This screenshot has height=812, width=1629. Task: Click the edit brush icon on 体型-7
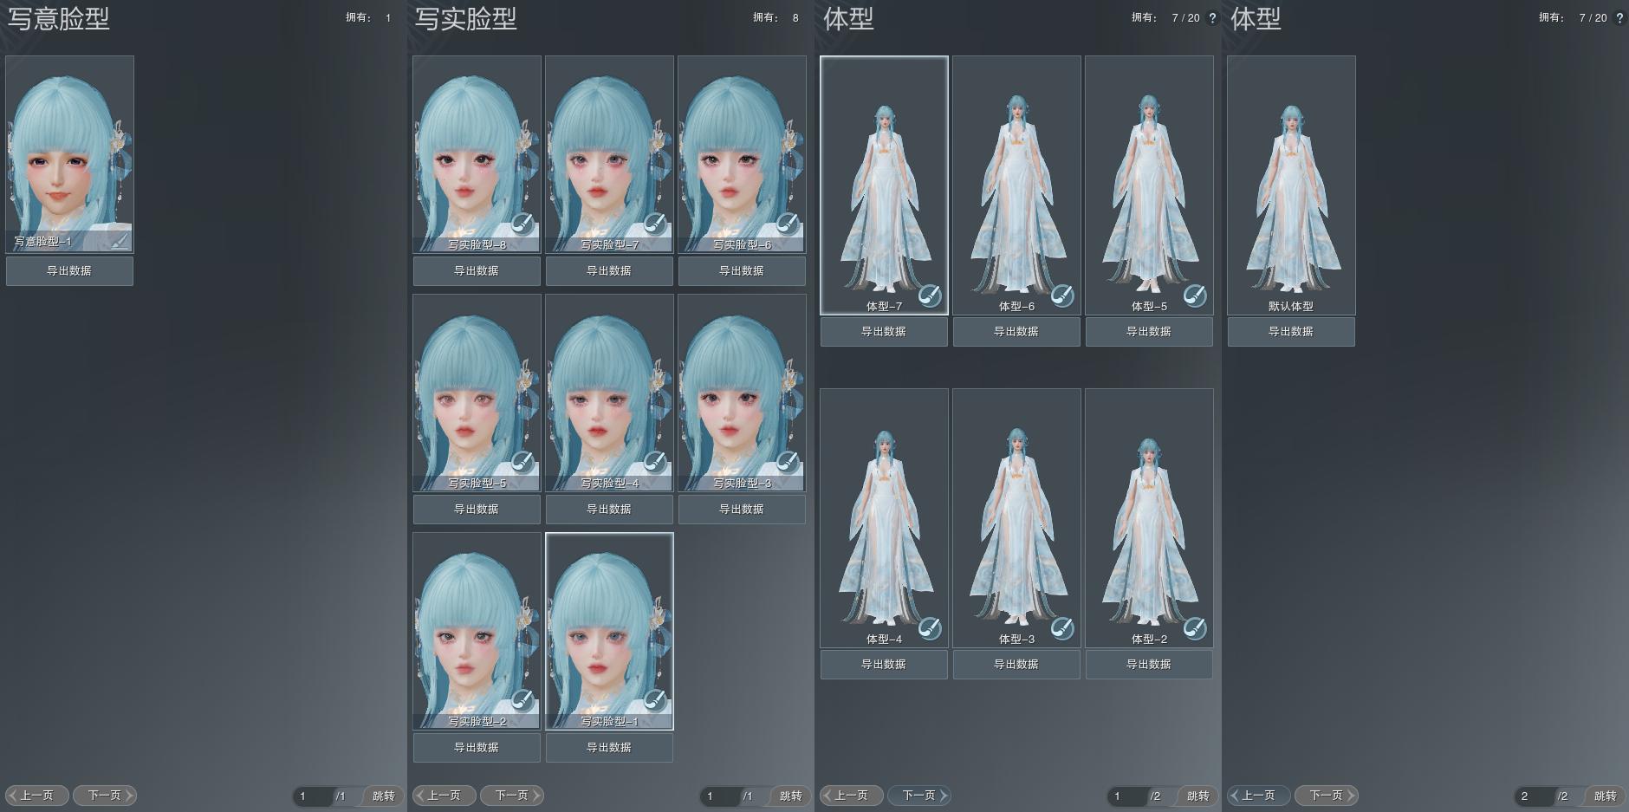(929, 296)
